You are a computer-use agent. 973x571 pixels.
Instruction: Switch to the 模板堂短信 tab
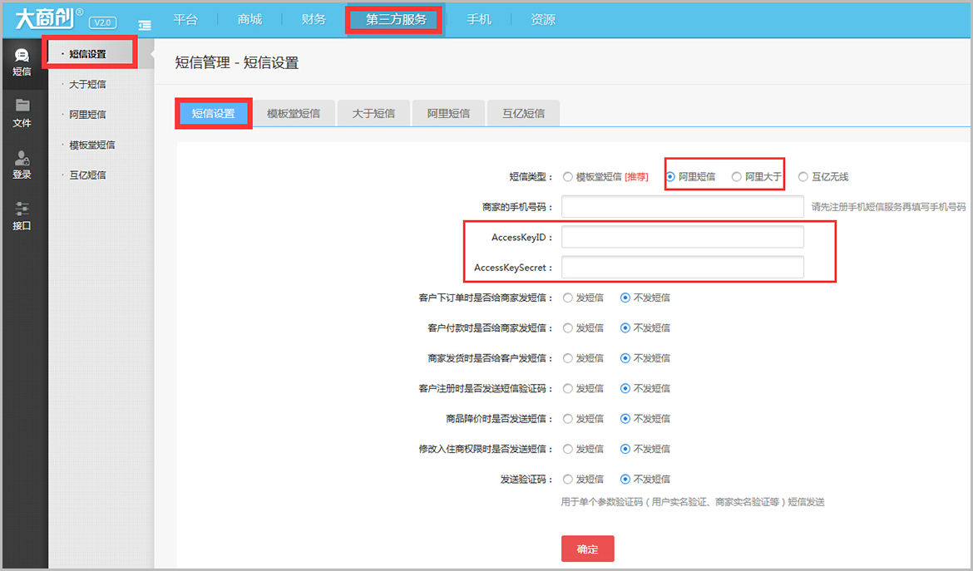point(294,113)
